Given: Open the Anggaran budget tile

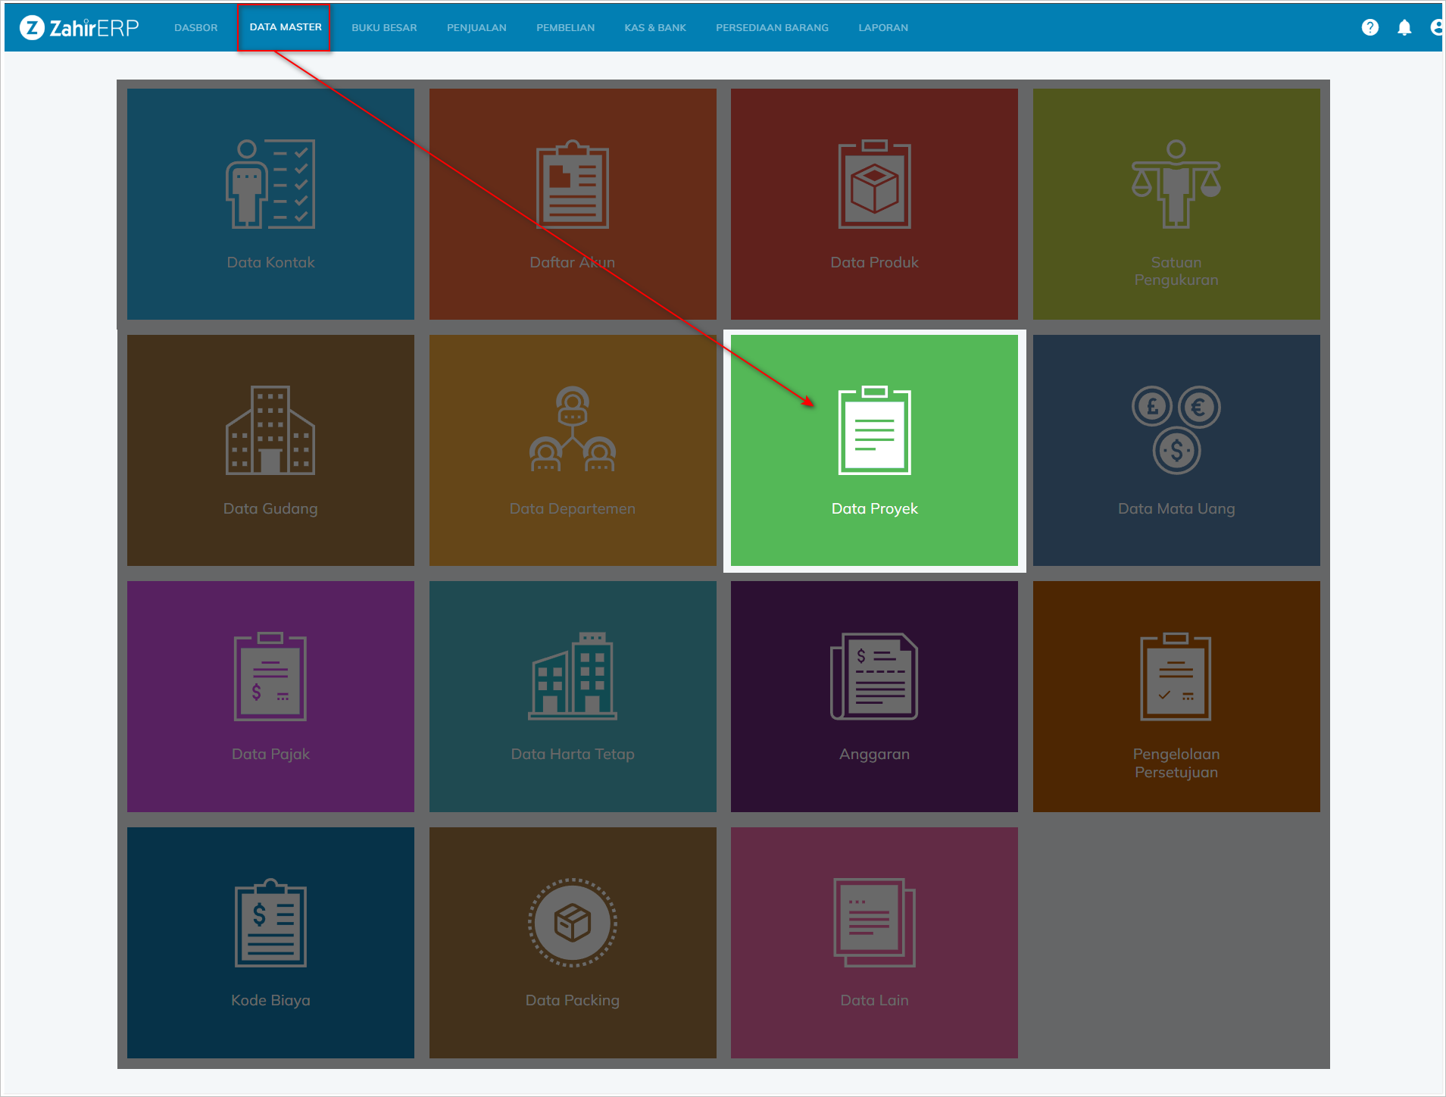Looking at the screenshot, I should click(x=874, y=696).
